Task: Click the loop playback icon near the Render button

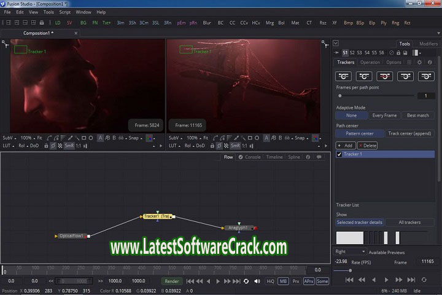Action: coord(246,281)
